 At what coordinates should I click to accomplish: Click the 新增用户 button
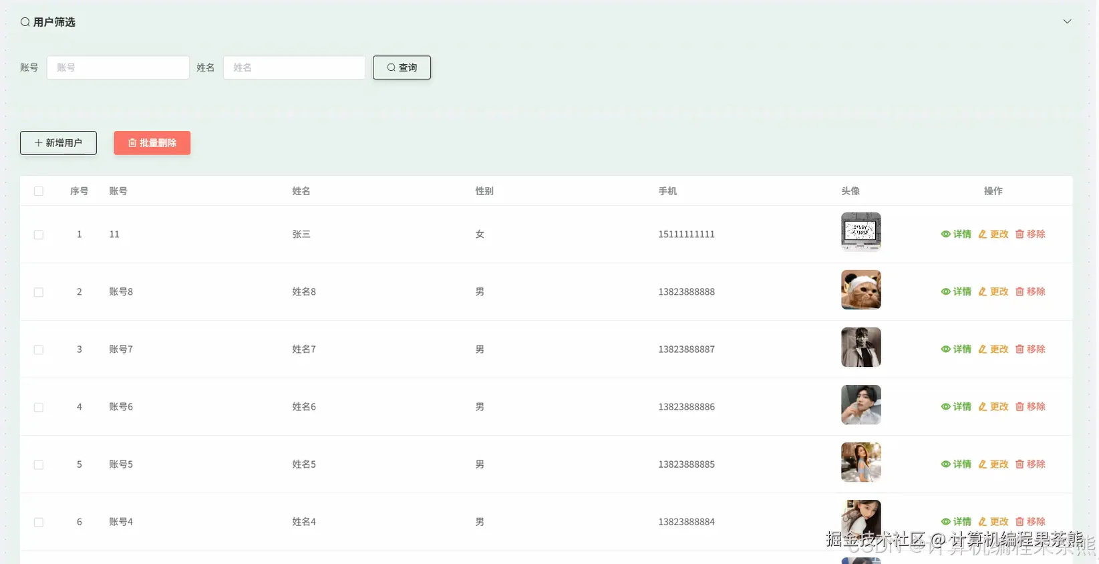58,143
